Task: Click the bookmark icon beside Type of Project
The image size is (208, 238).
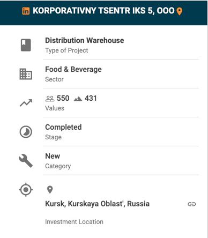Action: pos(26,45)
